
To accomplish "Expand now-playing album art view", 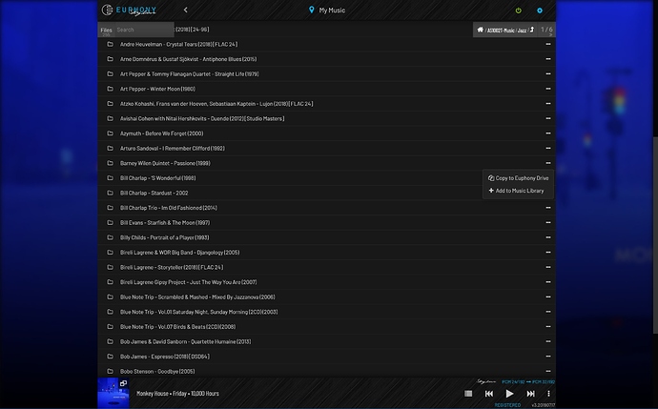I will point(123,383).
